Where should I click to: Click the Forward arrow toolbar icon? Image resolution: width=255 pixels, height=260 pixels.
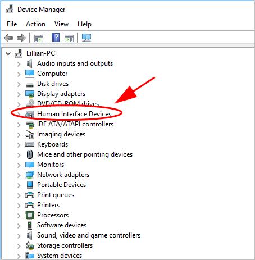21,38
